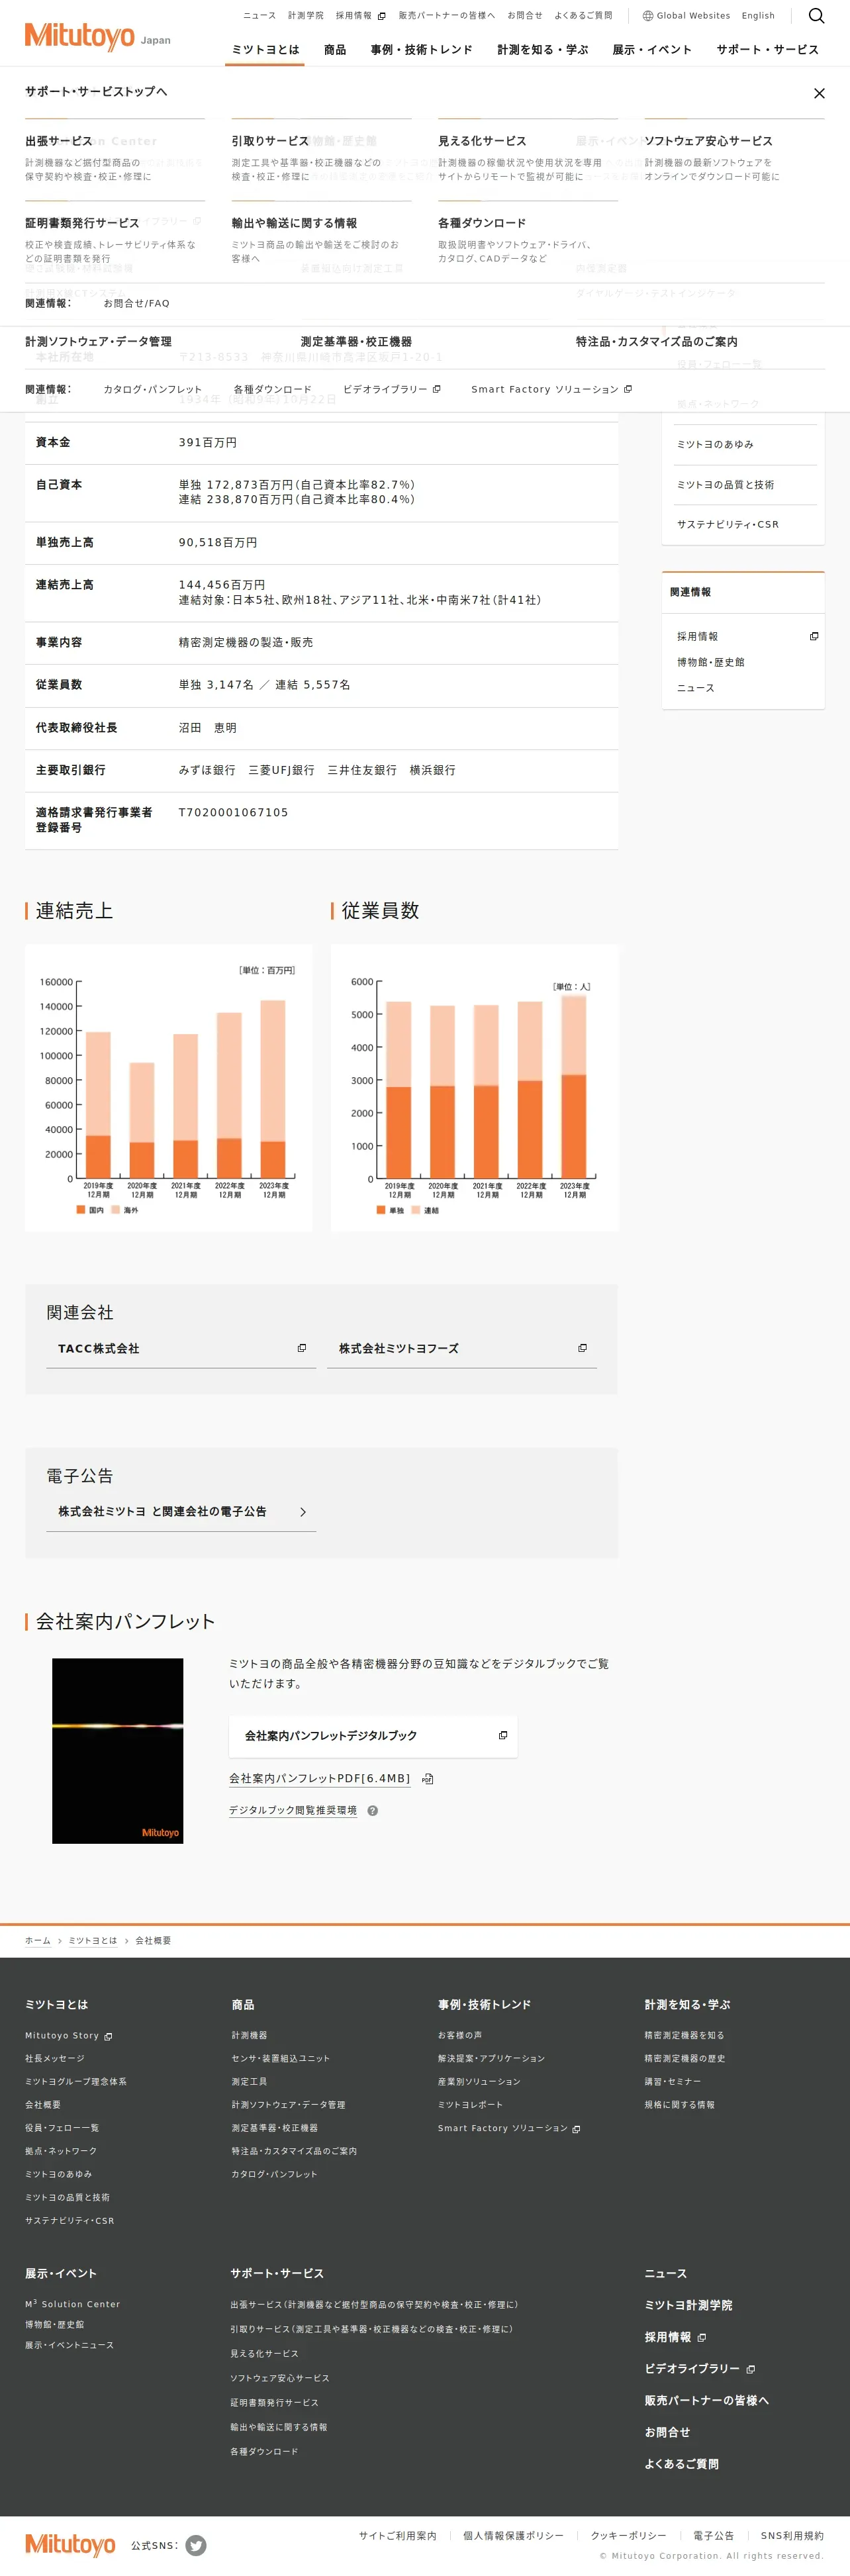This screenshot has height=2576, width=850.
Task: Click Smart Factory ソリューション external icon
Action: point(627,389)
